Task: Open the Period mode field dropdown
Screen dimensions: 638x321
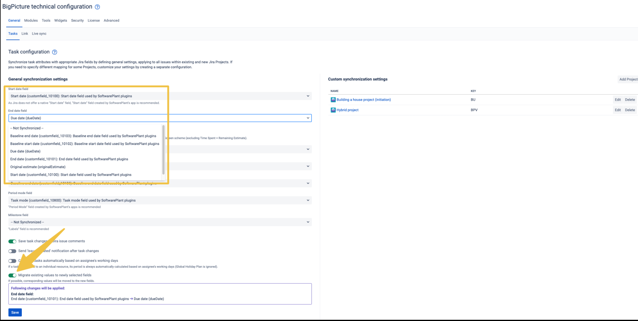Action: click(x=160, y=200)
